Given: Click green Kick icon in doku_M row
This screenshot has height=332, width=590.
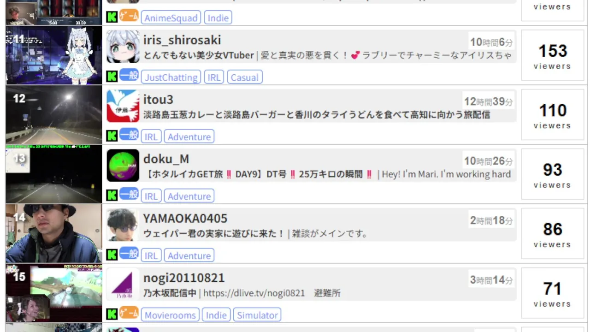Looking at the screenshot, I should pyautogui.click(x=112, y=196).
